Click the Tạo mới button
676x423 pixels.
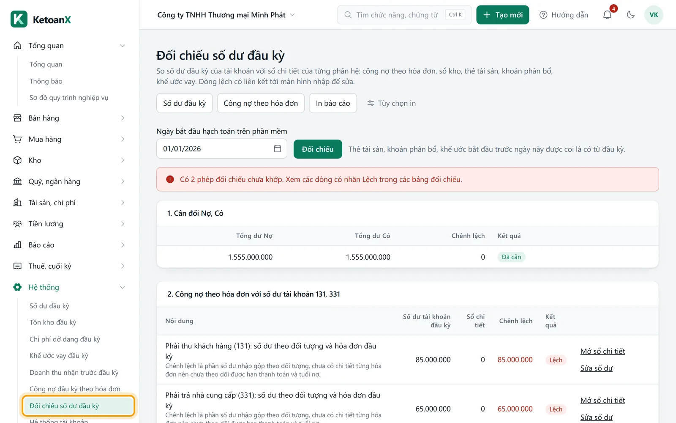[x=502, y=15]
